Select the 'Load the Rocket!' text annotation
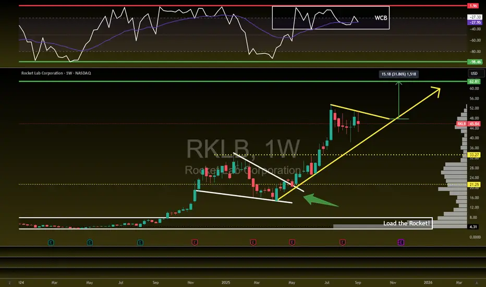This screenshot has width=486, height=287. click(406, 223)
